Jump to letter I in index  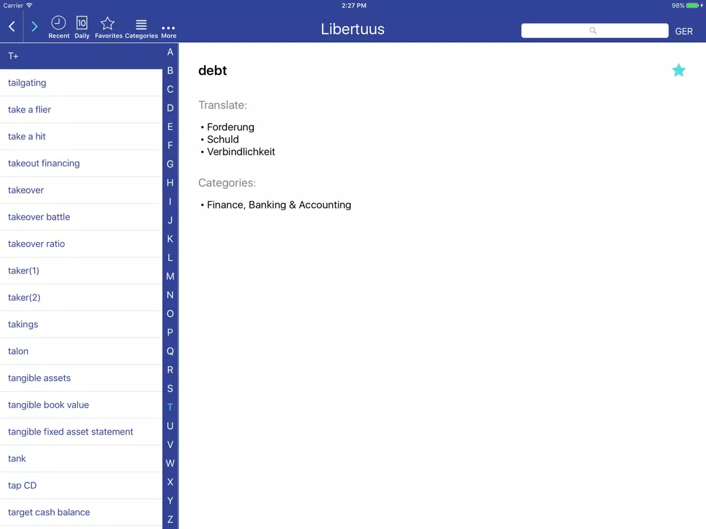pyautogui.click(x=170, y=202)
